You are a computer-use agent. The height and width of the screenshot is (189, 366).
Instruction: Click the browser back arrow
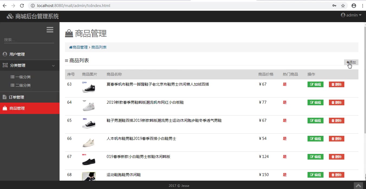[x=5, y=5]
